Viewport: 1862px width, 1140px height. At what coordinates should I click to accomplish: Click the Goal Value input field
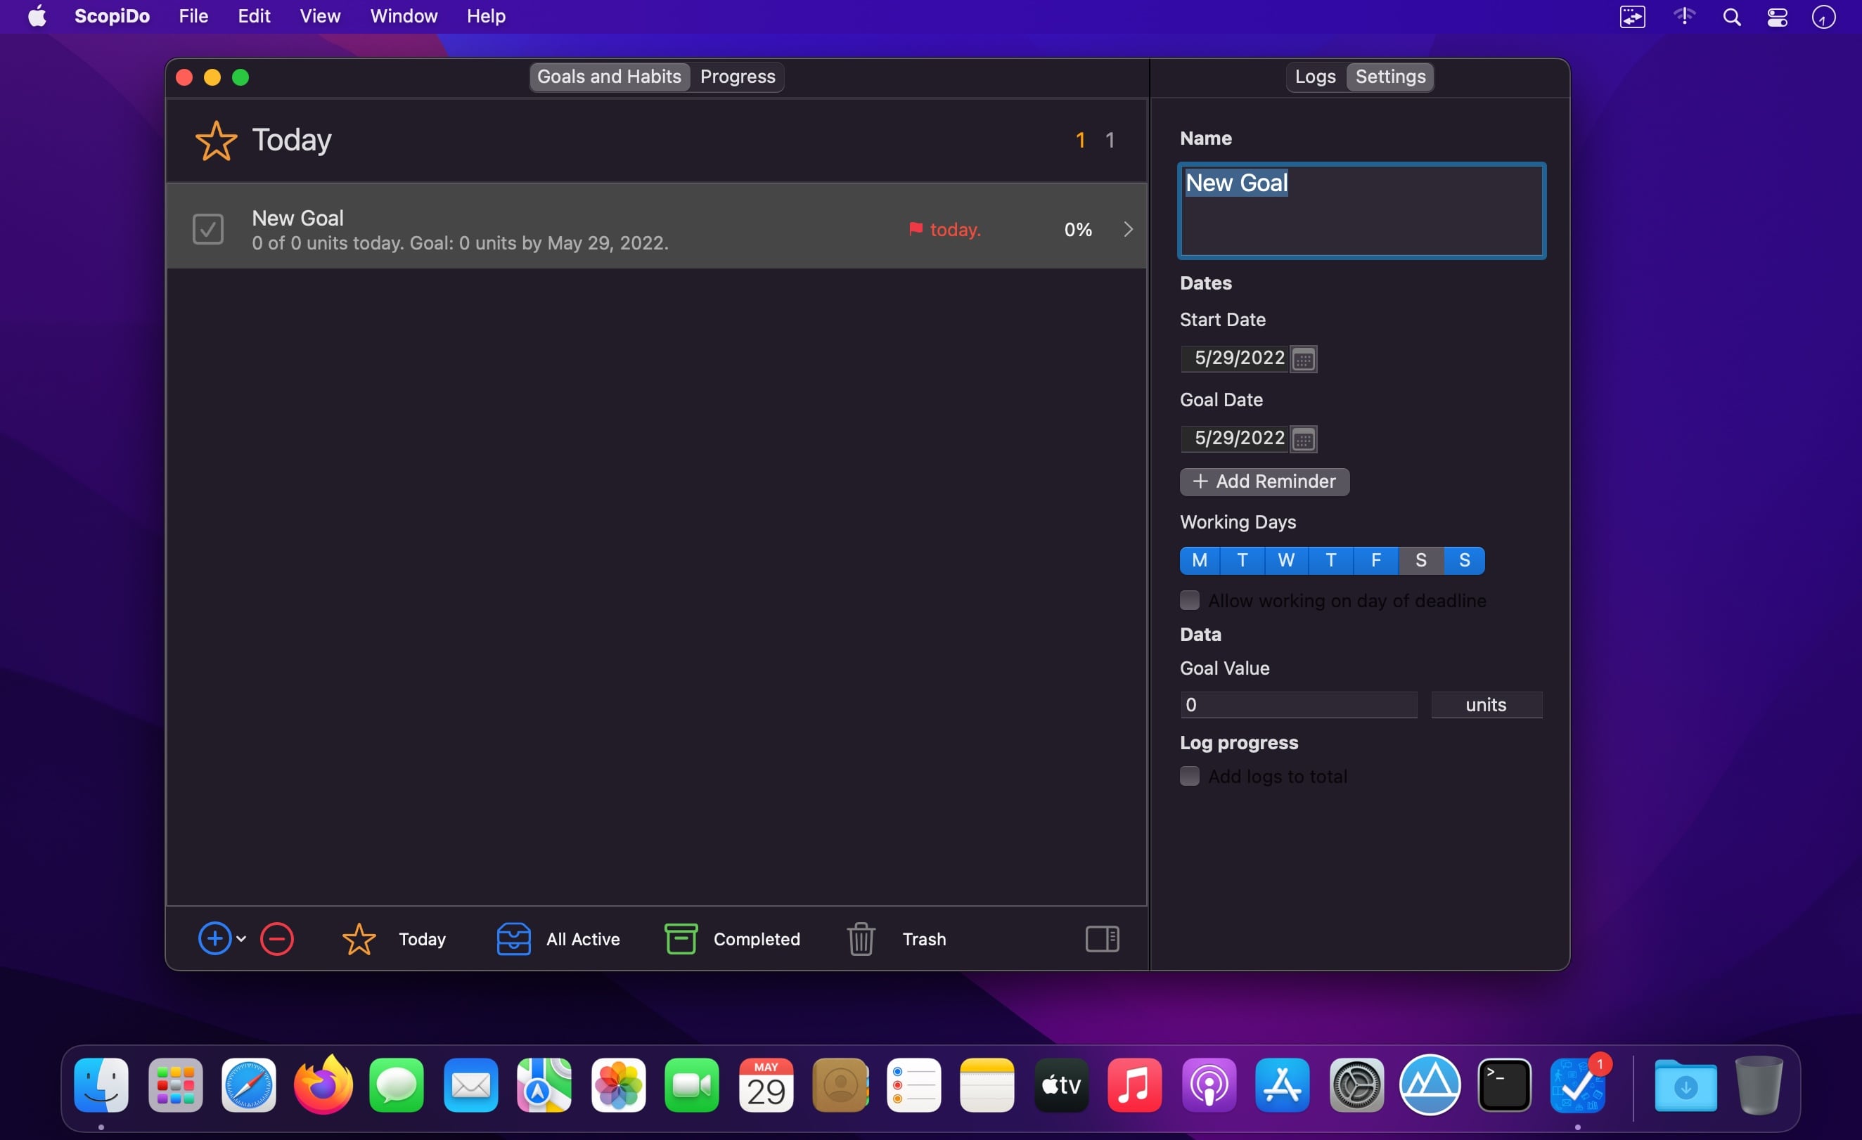pos(1297,704)
